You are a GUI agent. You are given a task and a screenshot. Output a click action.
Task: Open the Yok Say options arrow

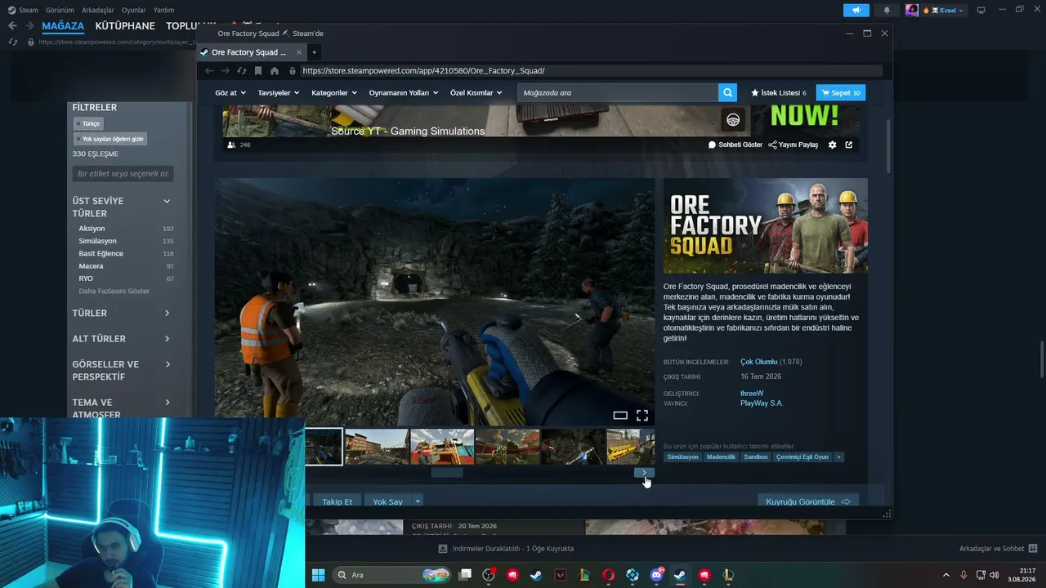pyautogui.click(x=418, y=501)
